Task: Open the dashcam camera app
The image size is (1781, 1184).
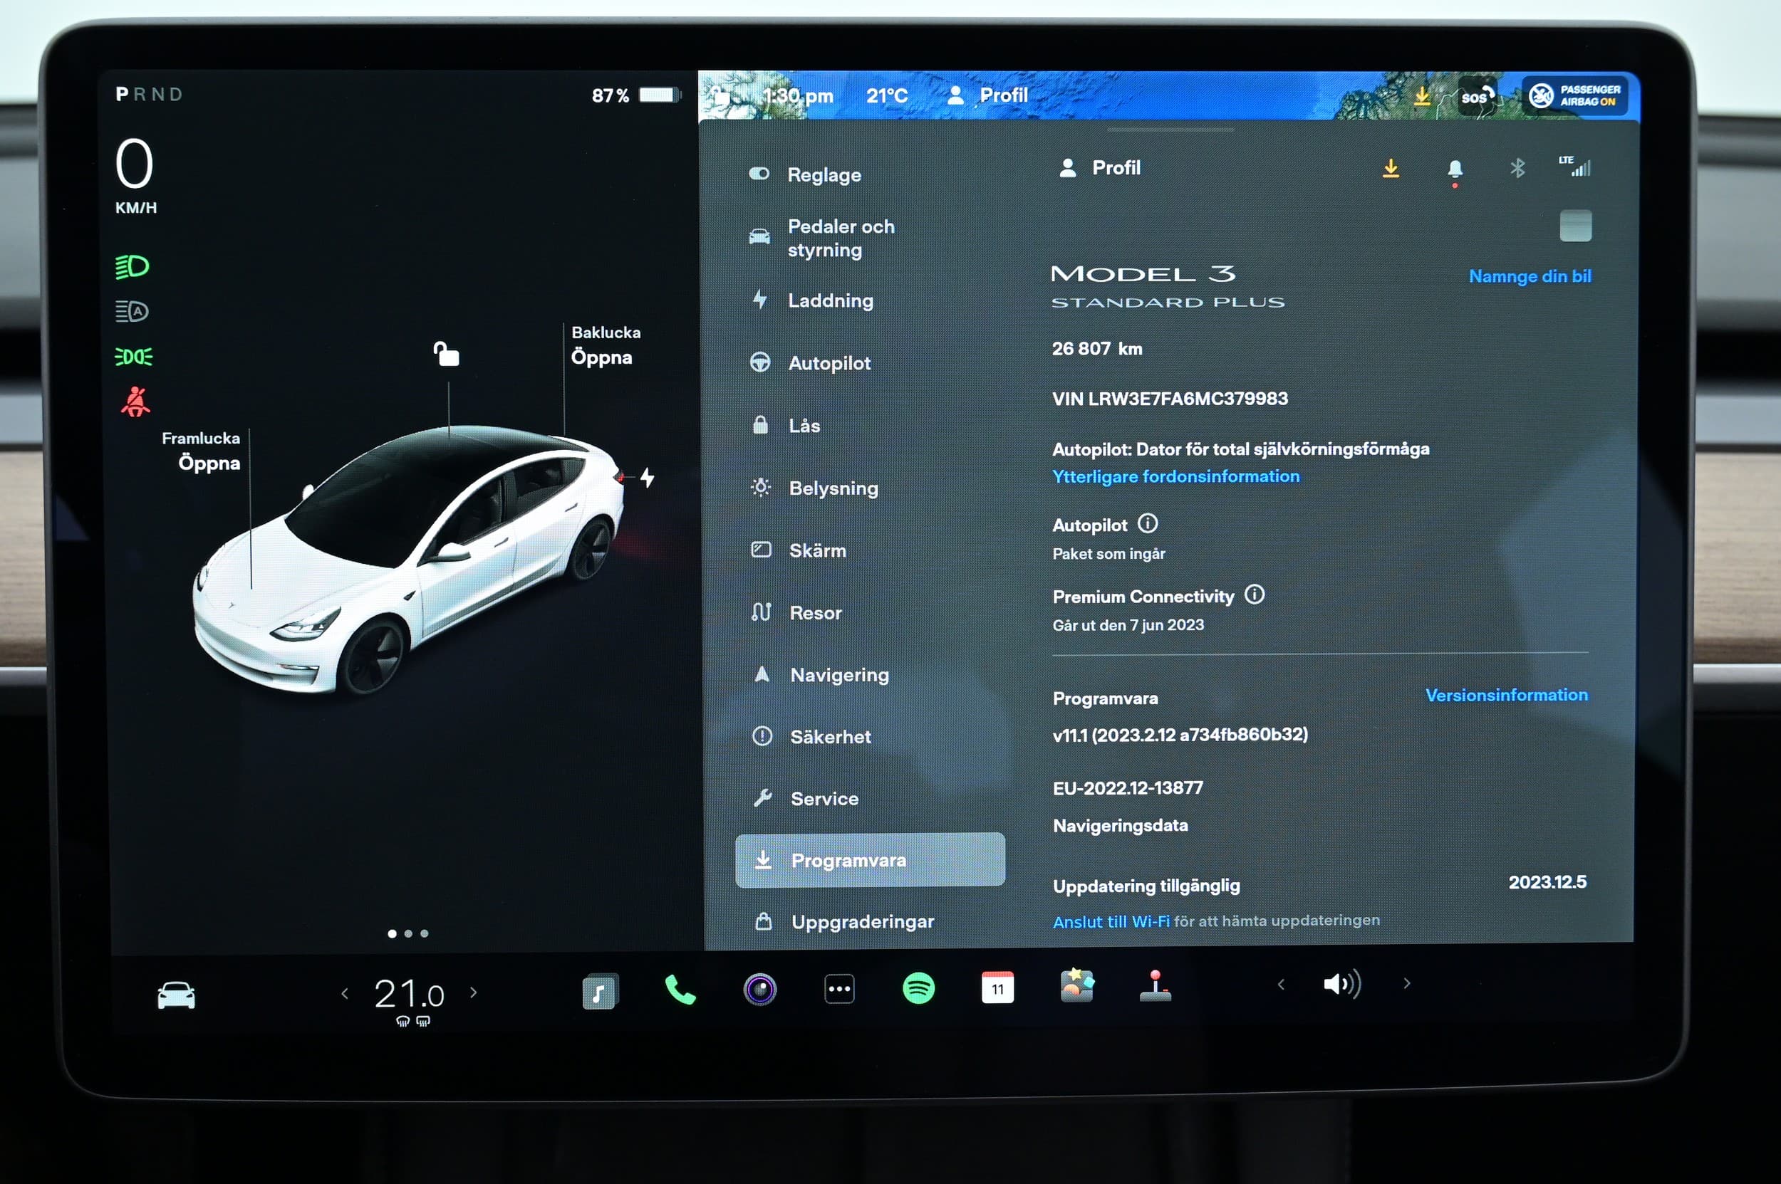Action: [759, 989]
